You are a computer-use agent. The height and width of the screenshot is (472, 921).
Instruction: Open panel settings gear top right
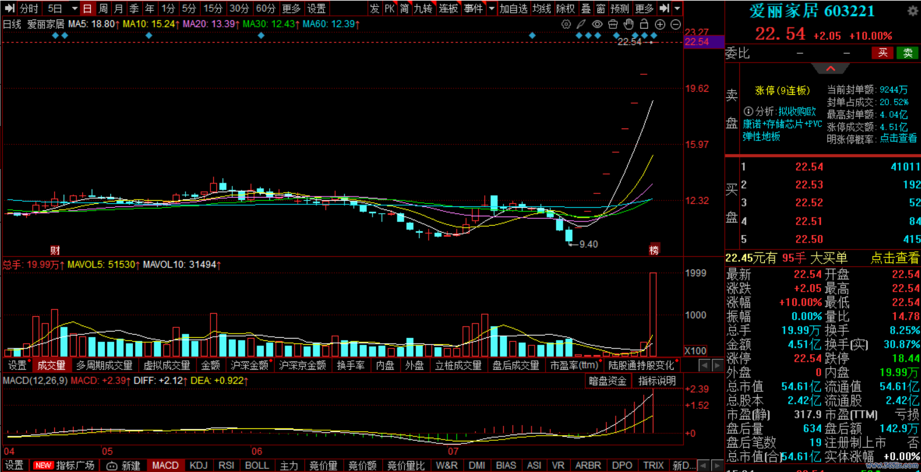pos(913,11)
